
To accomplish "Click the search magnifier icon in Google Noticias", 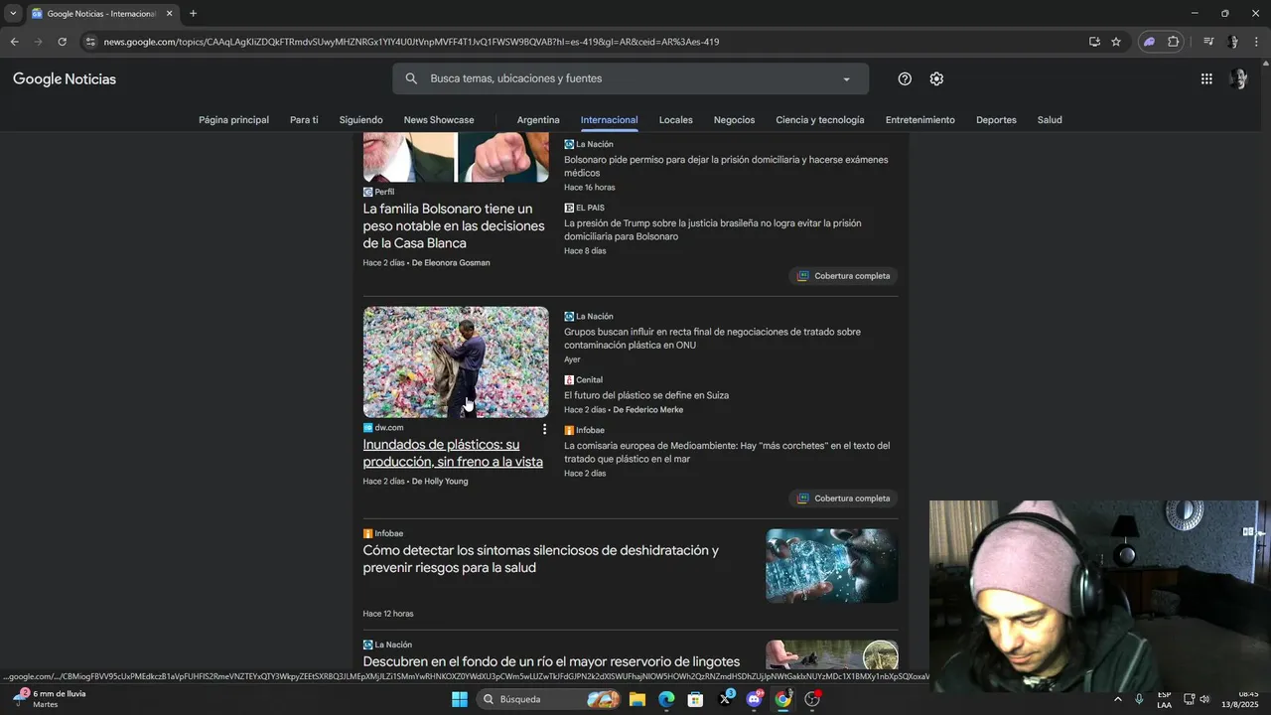I will [x=411, y=78].
